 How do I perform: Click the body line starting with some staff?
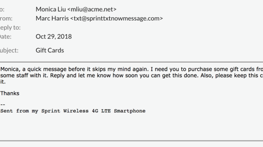(x=132, y=75)
